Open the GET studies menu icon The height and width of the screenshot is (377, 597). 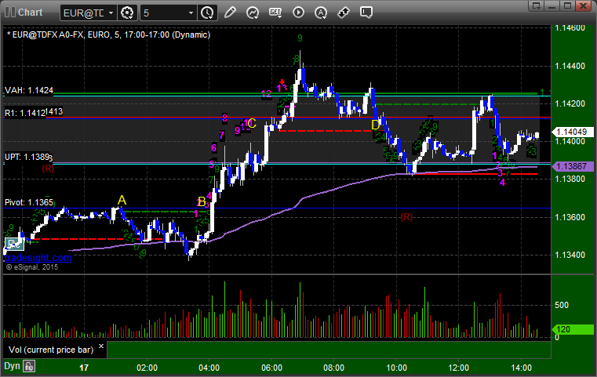pos(275,13)
